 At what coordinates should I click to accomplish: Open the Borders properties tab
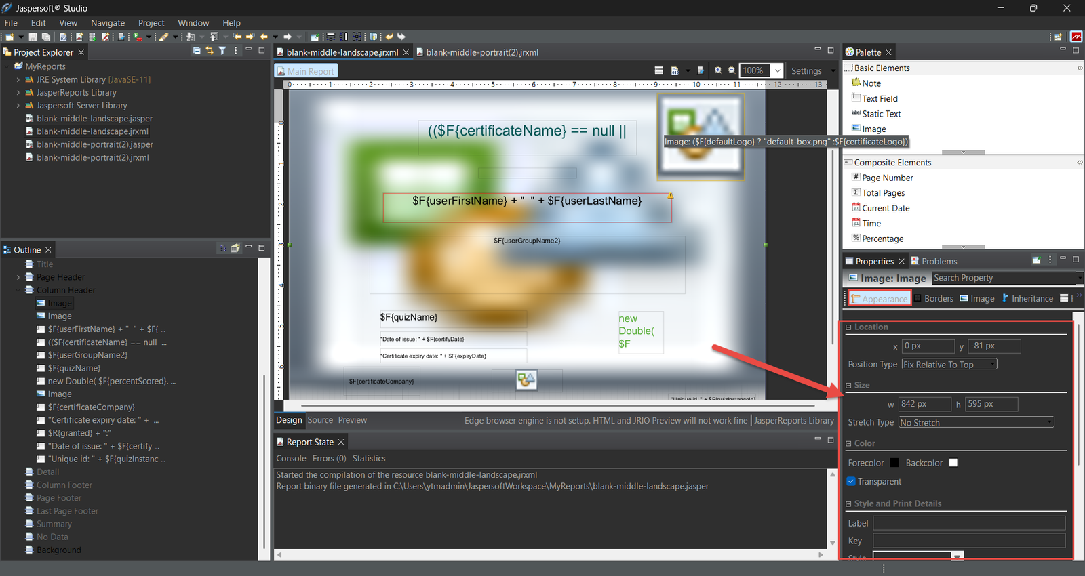pos(938,299)
